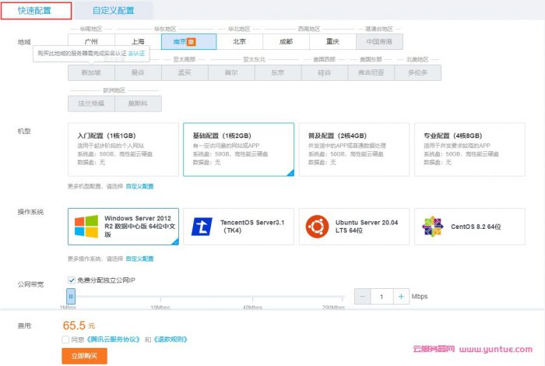Click the 去认证 link in tooltip
Image resolution: width=545 pixels, height=366 pixels.
click(x=136, y=54)
